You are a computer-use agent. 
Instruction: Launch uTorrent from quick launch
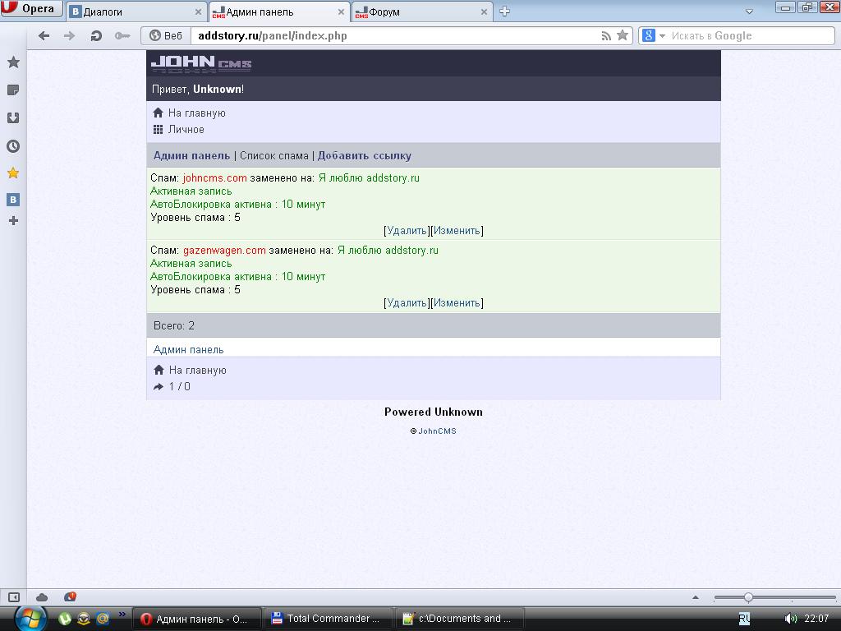64,619
